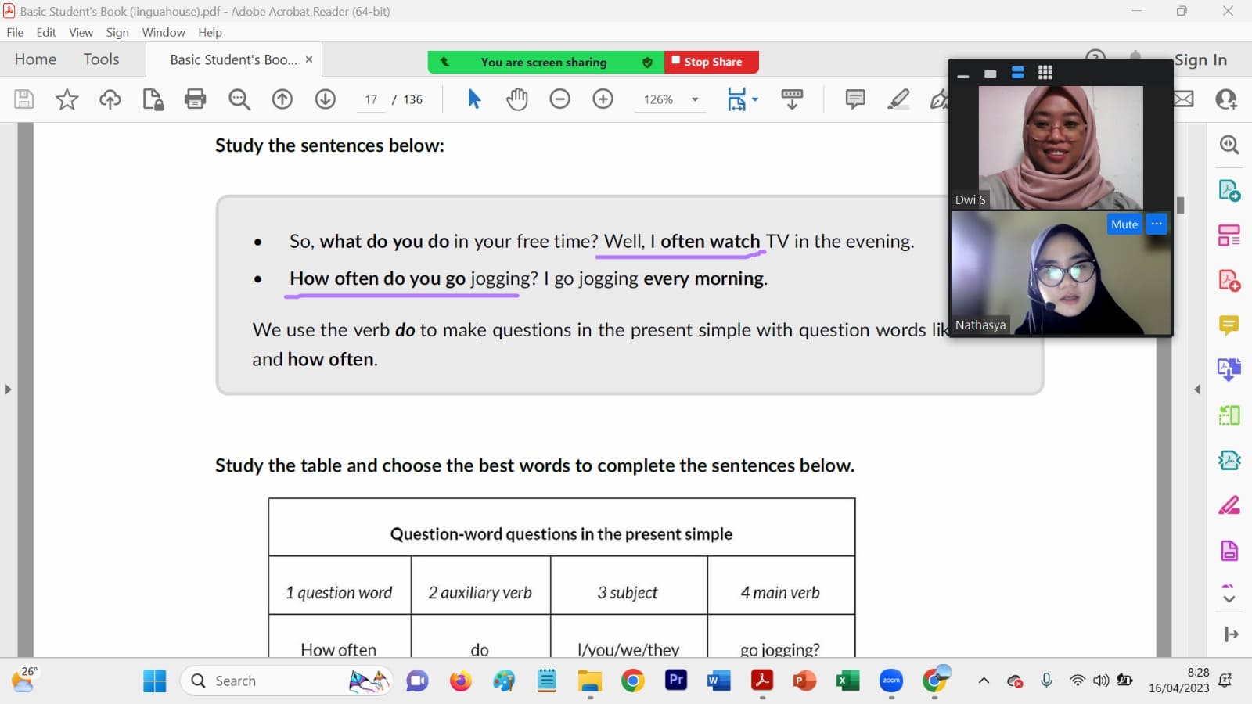The image size is (1252, 704).
Task: Click the Zoom in plus icon
Action: coord(603,99)
